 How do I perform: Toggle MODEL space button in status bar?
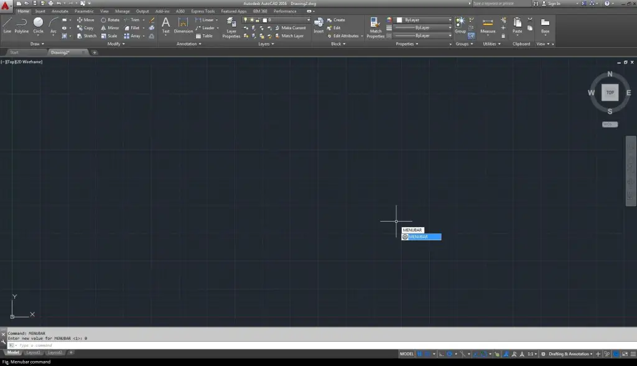coord(407,354)
